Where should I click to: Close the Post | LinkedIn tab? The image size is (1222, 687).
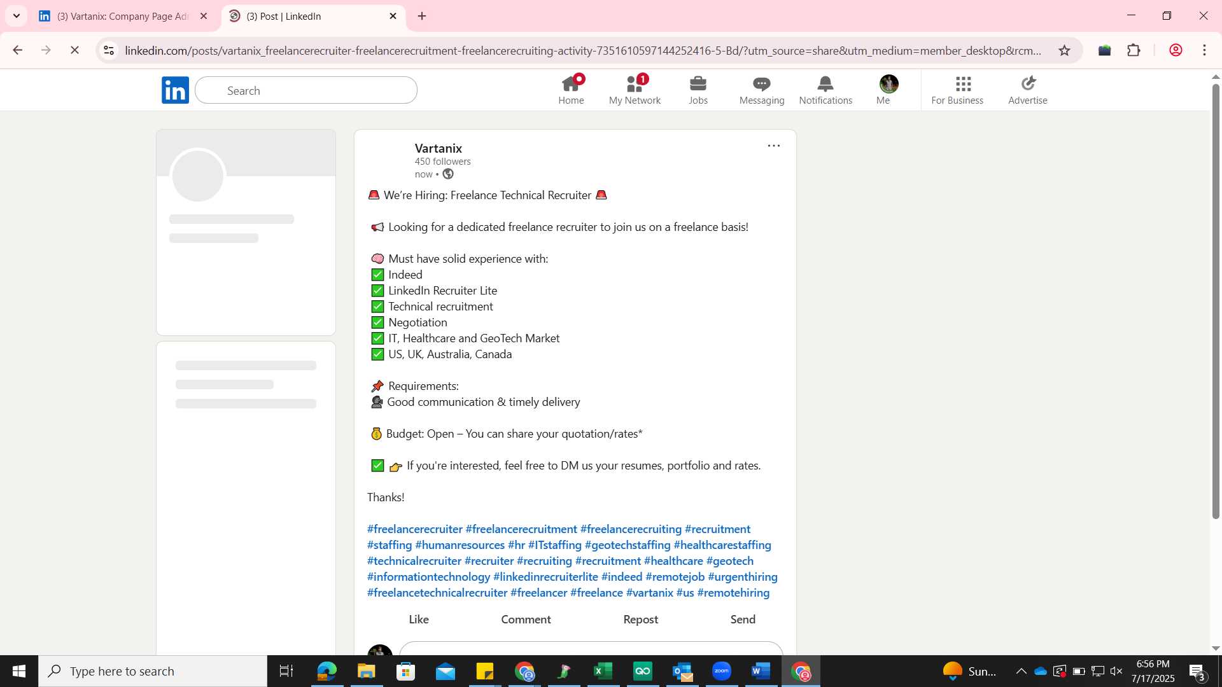pos(393,16)
